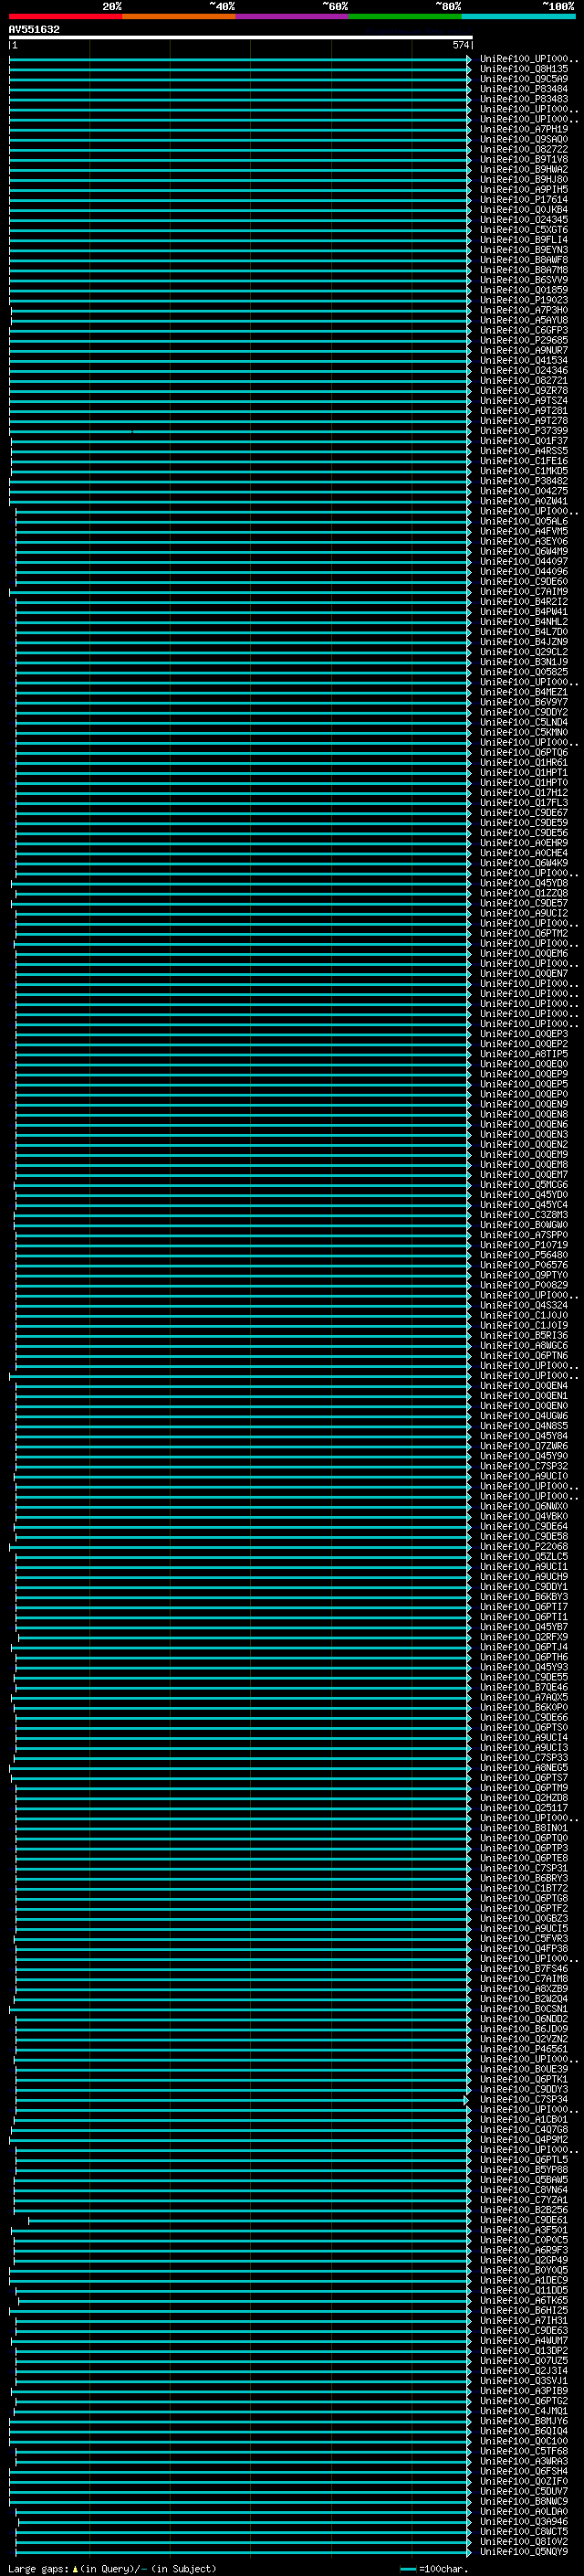Select label UniRef100_C9DE61

coord(524,2220)
